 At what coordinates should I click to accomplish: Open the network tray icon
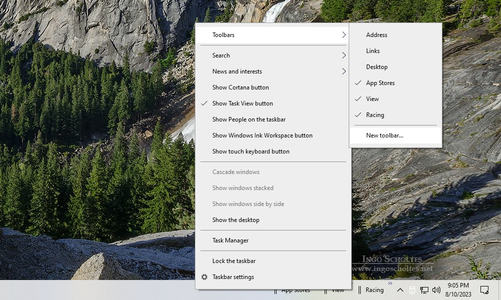pos(424,290)
